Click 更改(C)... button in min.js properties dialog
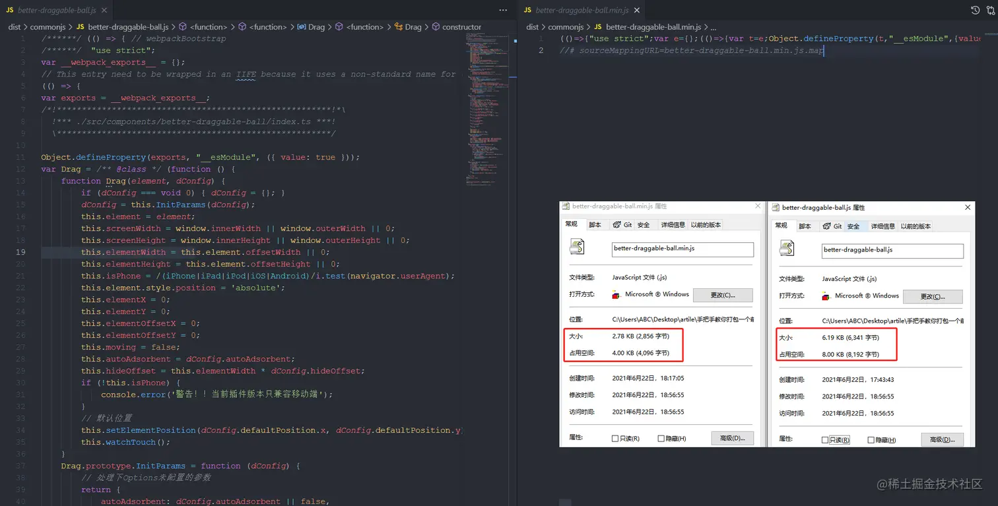Screen dimensions: 998x506 (x=723, y=295)
